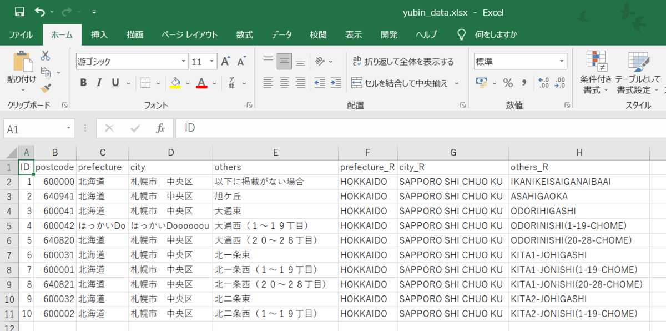Select cell containing ASAHIGAOKA
This screenshot has width=666, height=331.
(579, 197)
